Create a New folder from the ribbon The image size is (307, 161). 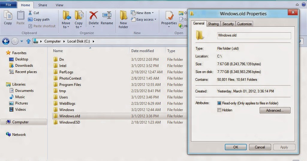pos(123,19)
